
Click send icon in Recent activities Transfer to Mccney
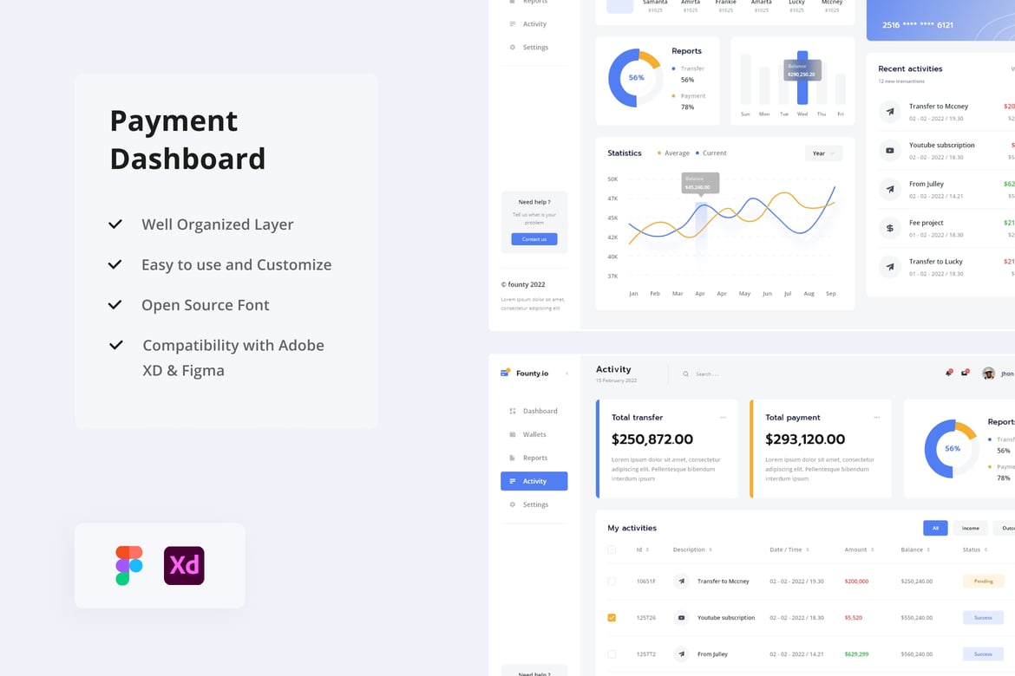pos(890,111)
